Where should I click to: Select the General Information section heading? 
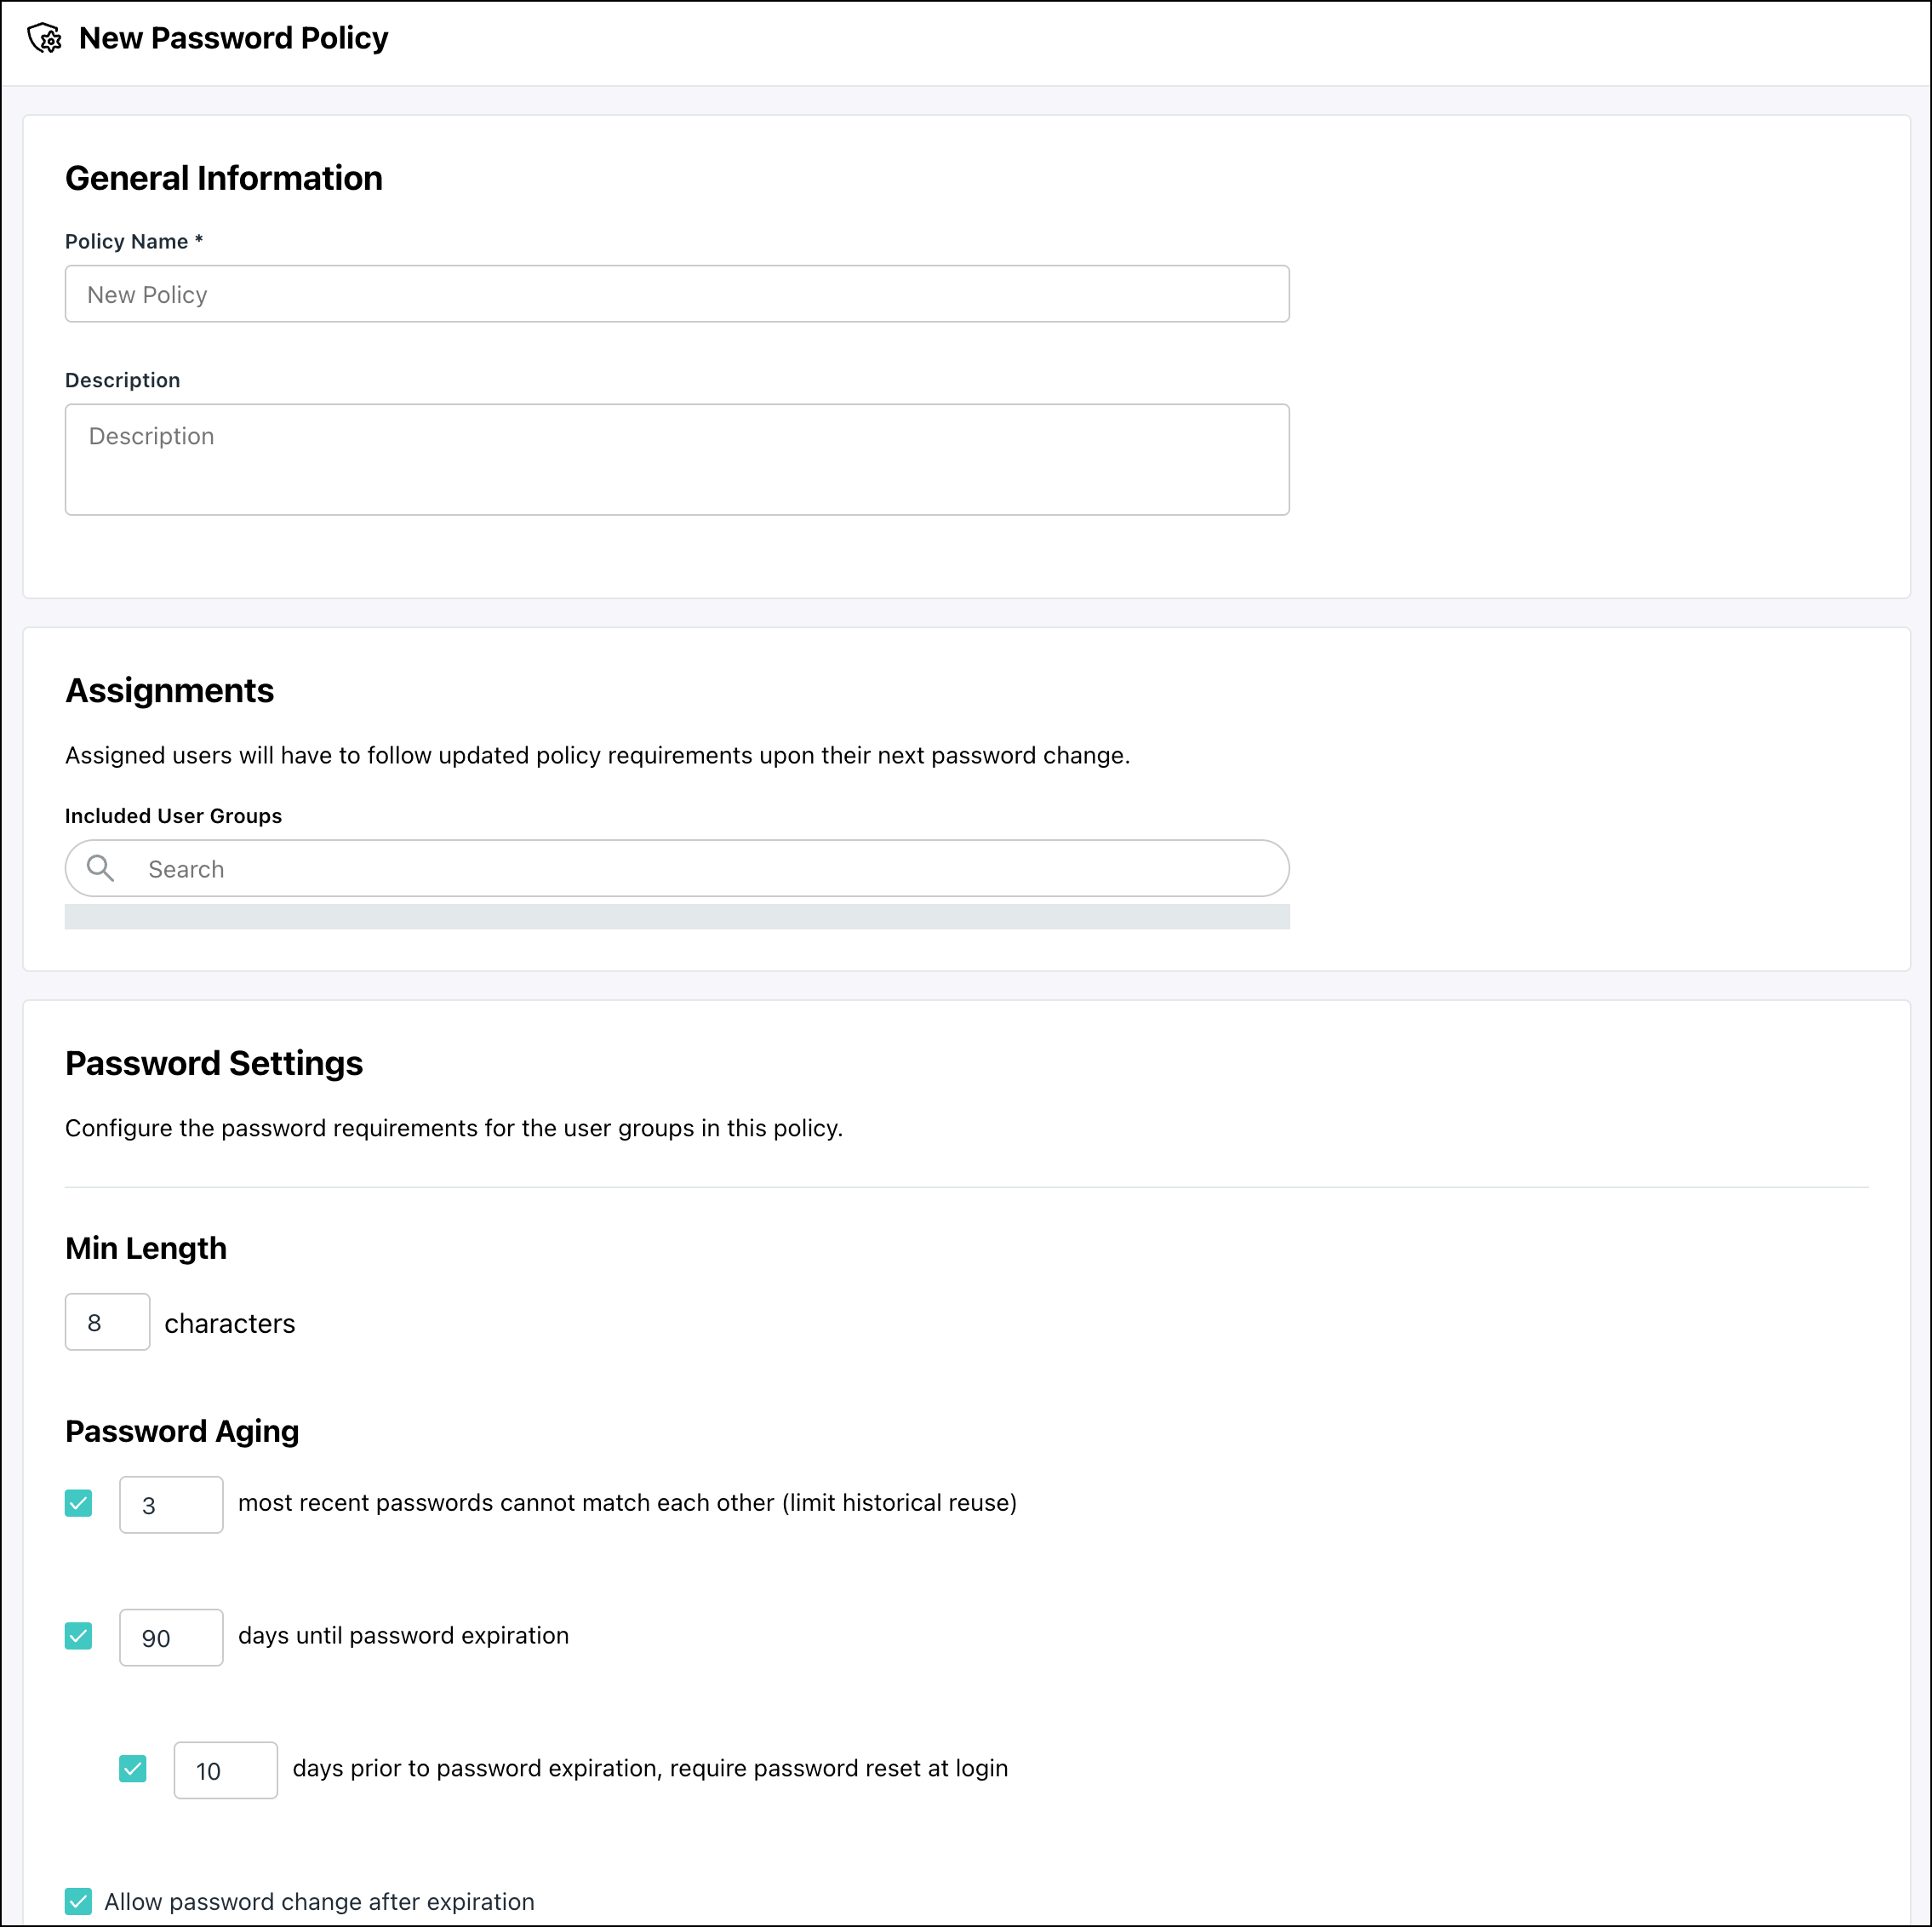(223, 178)
